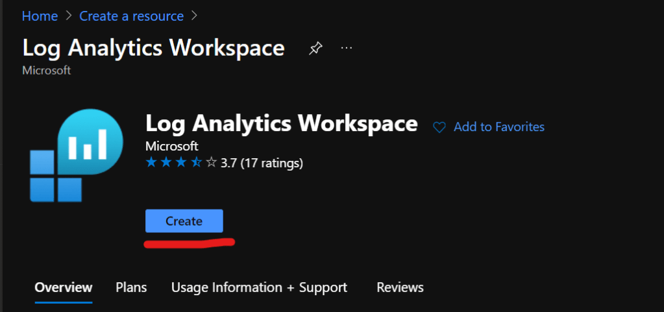Viewport: 664px width, 312px height.
Task: Click the first filled rating star
Action: pyautogui.click(x=152, y=163)
